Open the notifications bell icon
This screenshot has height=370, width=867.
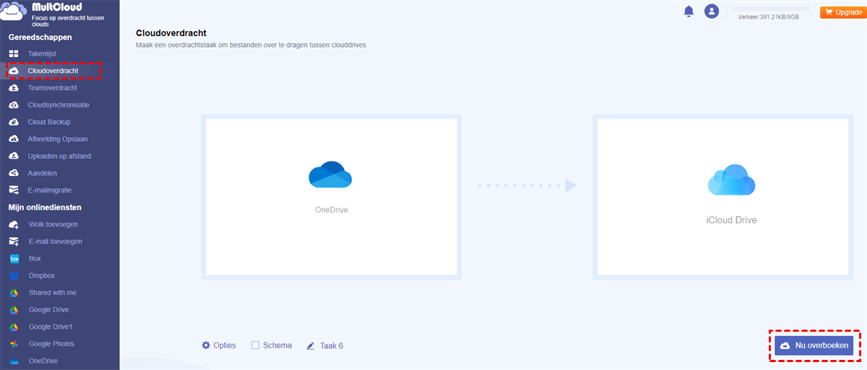(x=689, y=11)
